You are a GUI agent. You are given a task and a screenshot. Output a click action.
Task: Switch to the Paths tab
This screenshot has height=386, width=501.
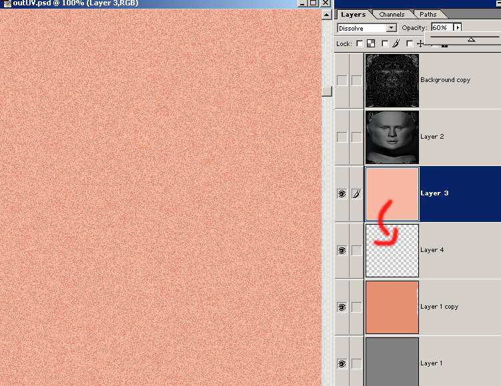coord(428,14)
